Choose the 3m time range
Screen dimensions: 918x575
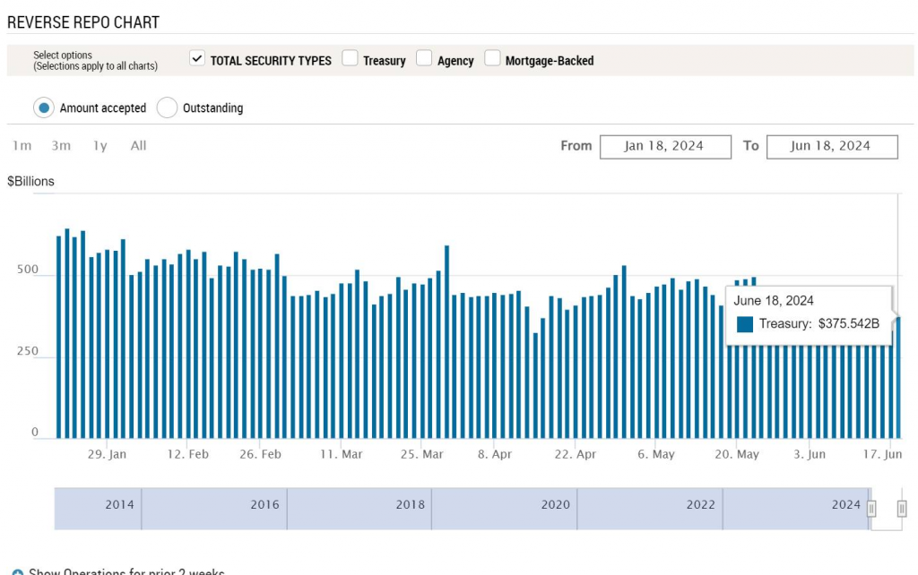point(61,146)
